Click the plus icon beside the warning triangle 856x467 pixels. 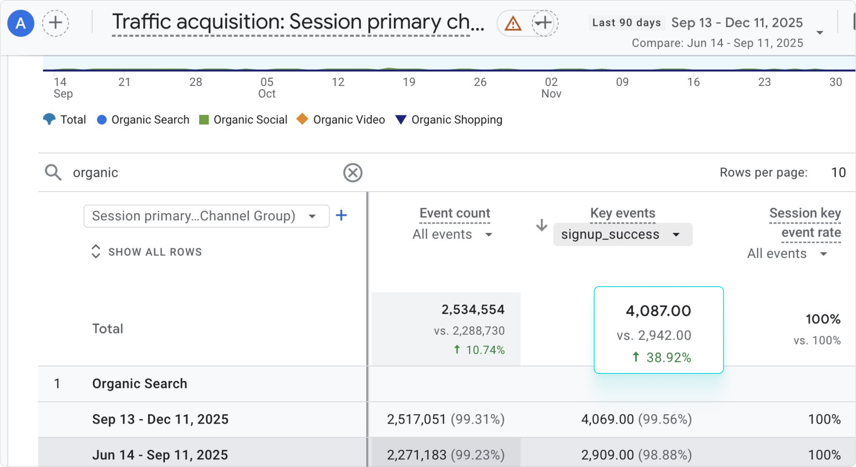point(543,23)
